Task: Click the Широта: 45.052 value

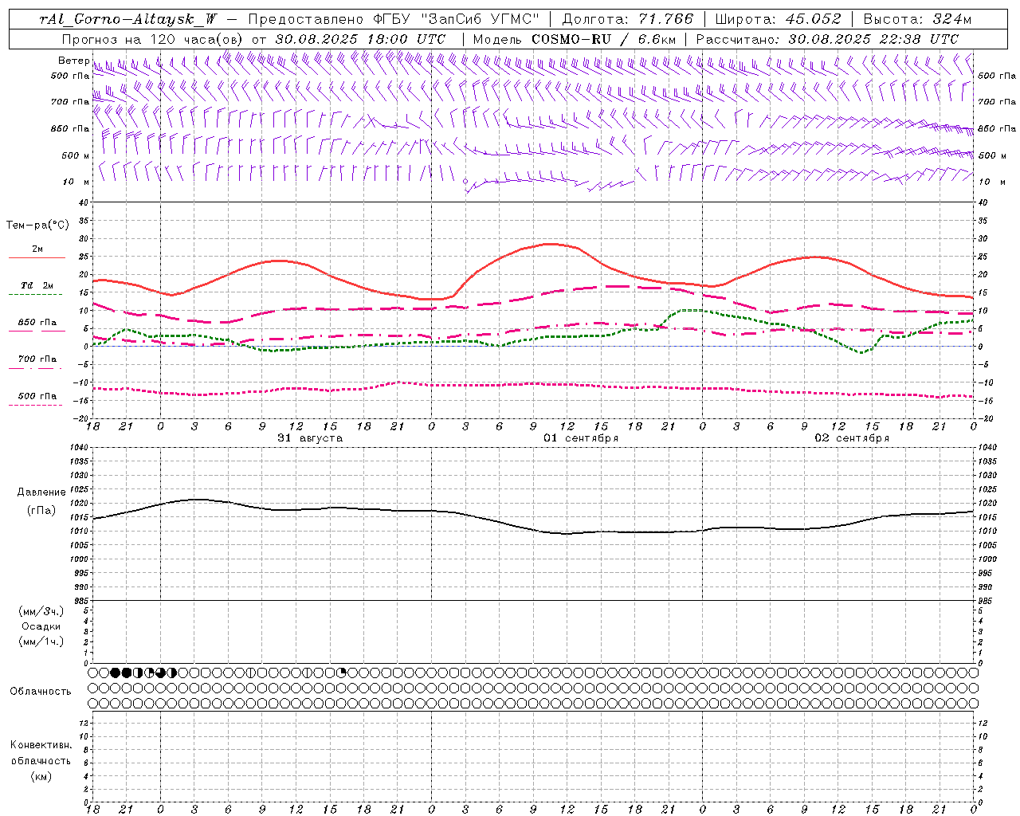Action: [778, 19]
